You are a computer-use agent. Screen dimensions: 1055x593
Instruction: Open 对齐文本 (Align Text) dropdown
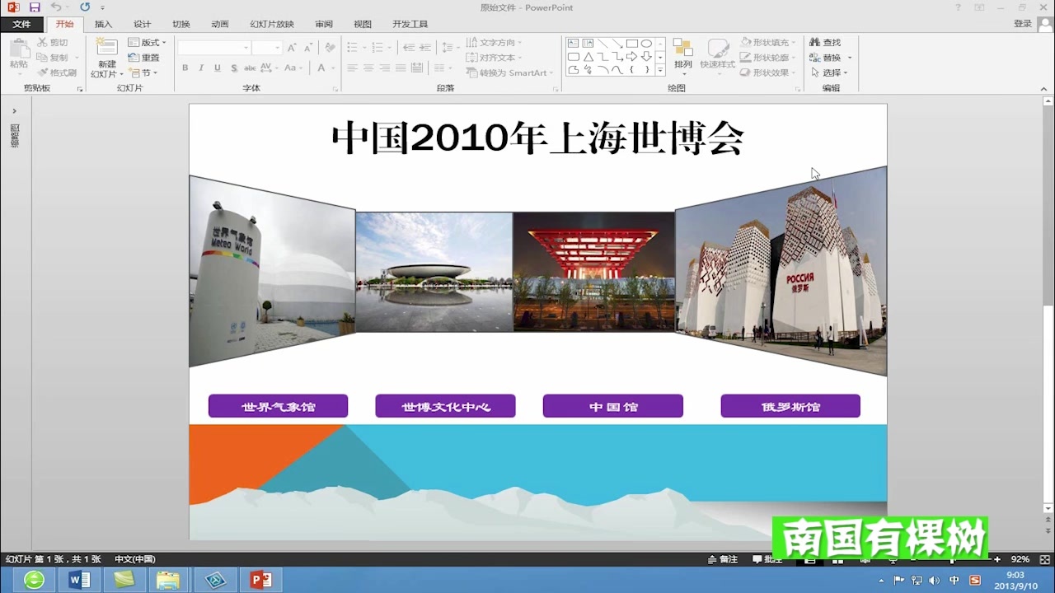coord(495,58)
